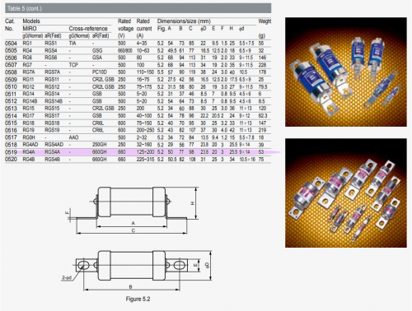Click the 2-φd label on diagram
This screenshot has width=412, height=311.
tap(66, 277)
